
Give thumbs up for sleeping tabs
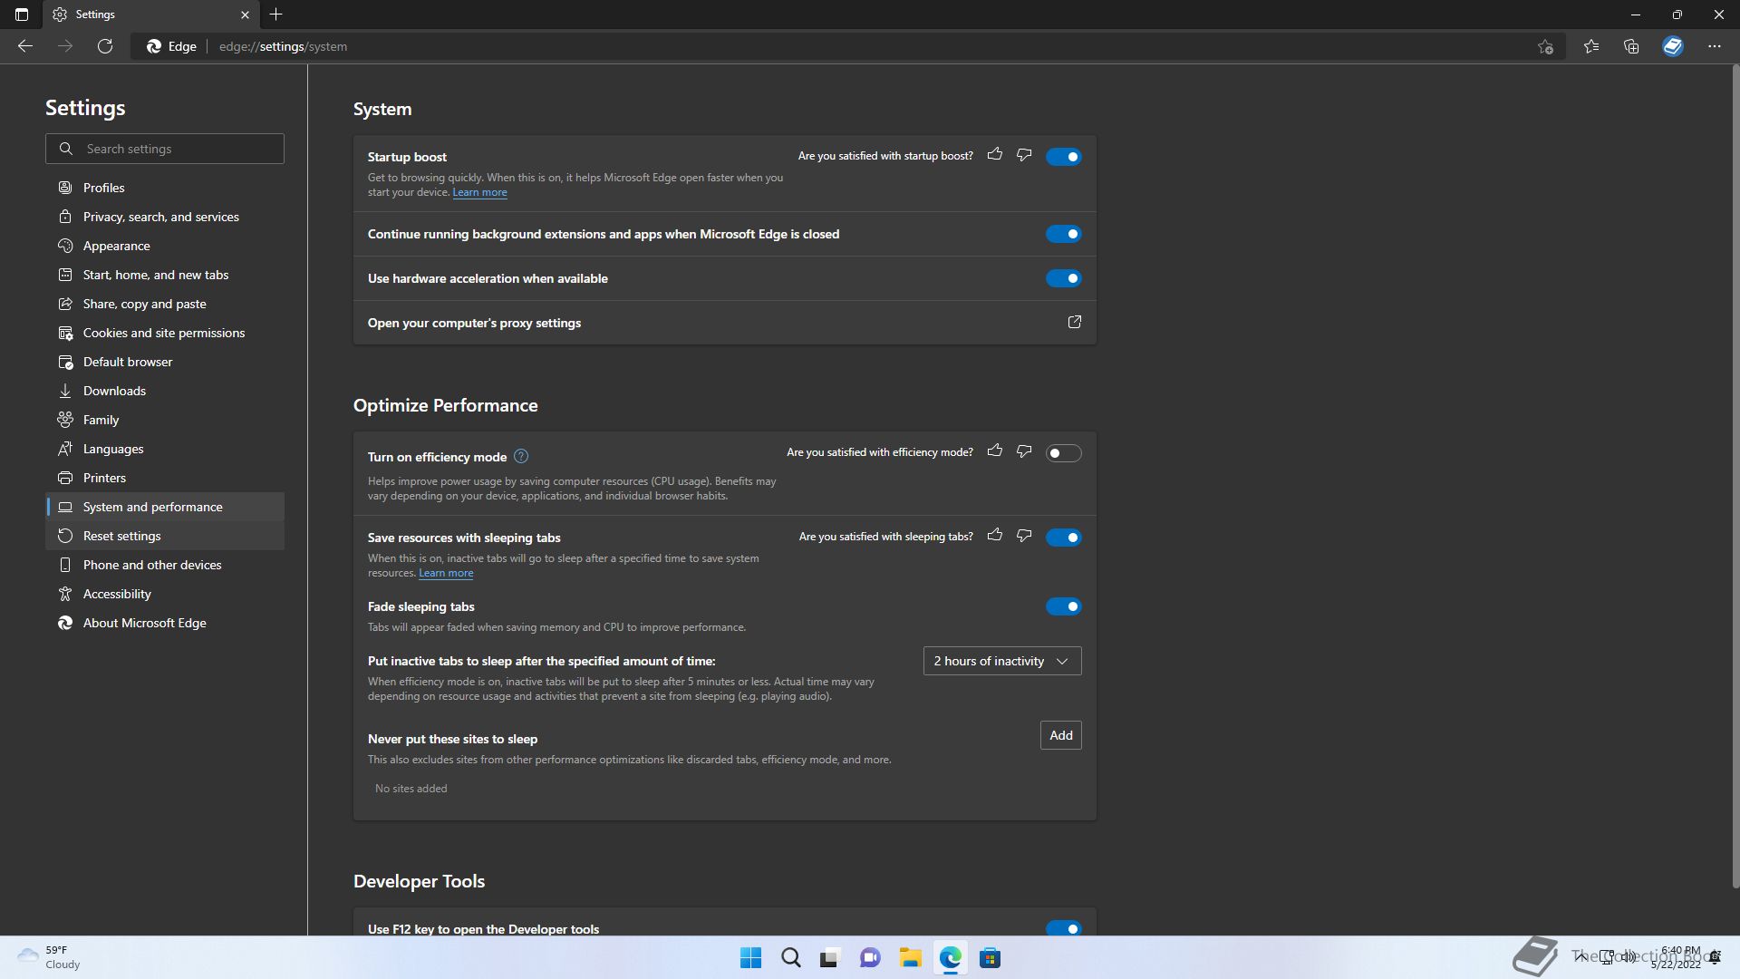pos(995,536)
